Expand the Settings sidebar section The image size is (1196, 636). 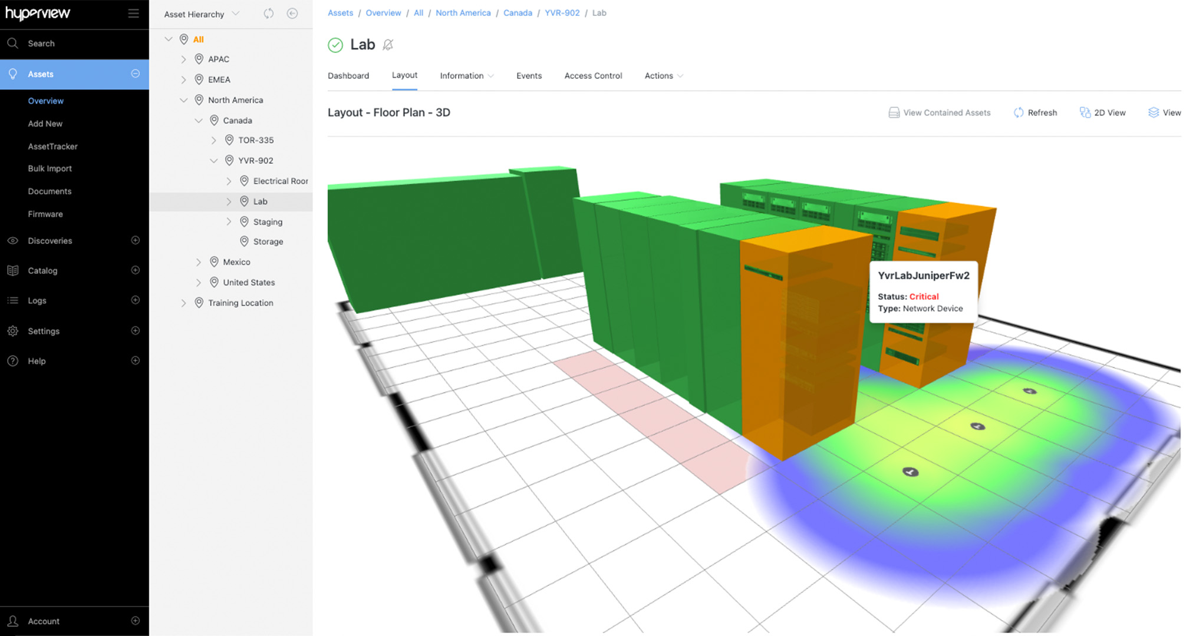click(x=136, y=331)
